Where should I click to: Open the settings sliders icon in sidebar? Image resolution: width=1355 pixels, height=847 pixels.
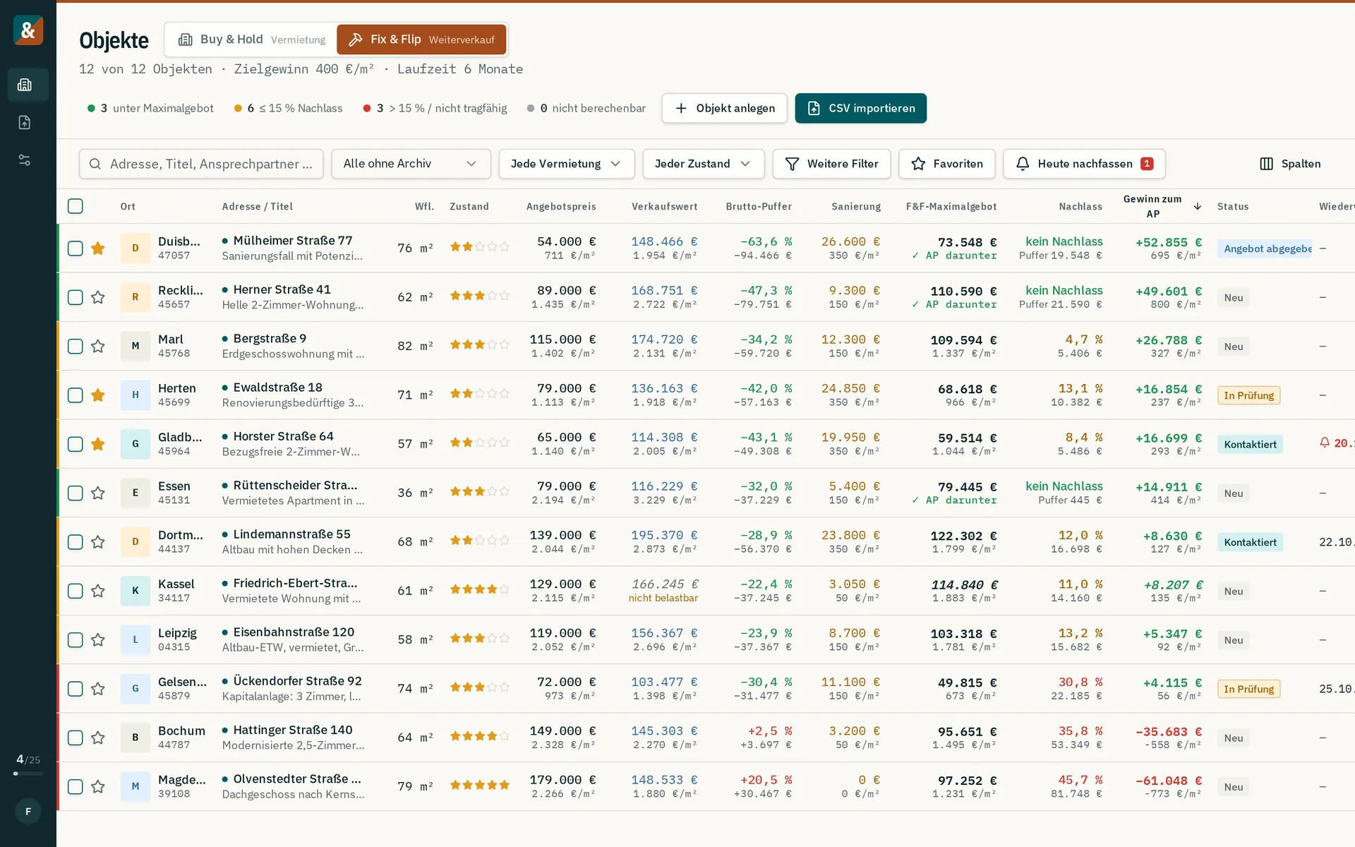coord(25,160)
